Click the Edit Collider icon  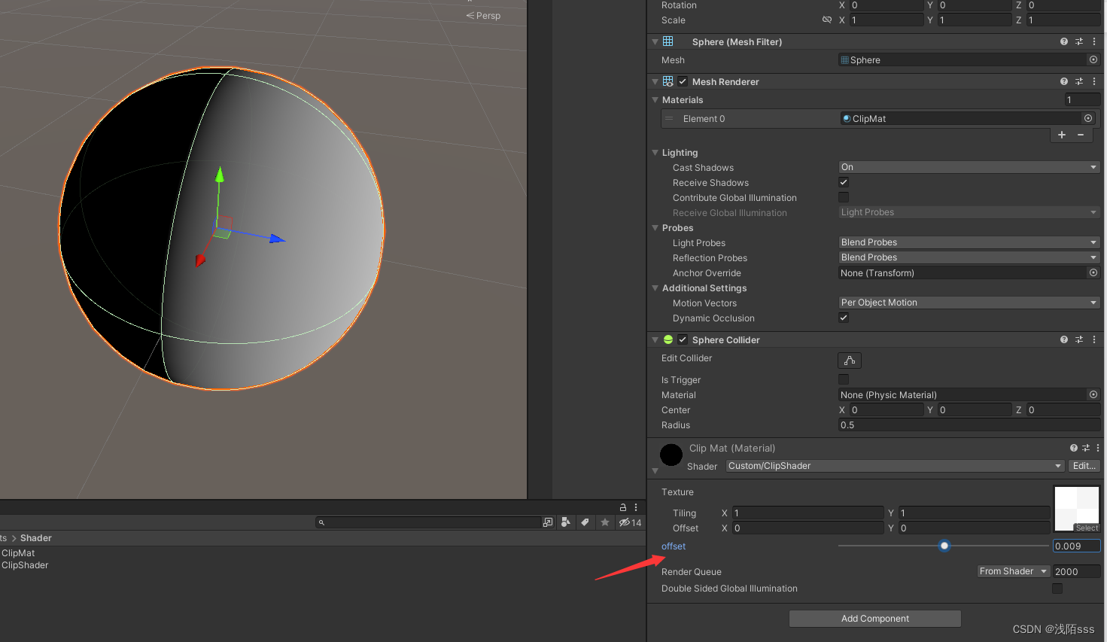[x=849, y=361]
